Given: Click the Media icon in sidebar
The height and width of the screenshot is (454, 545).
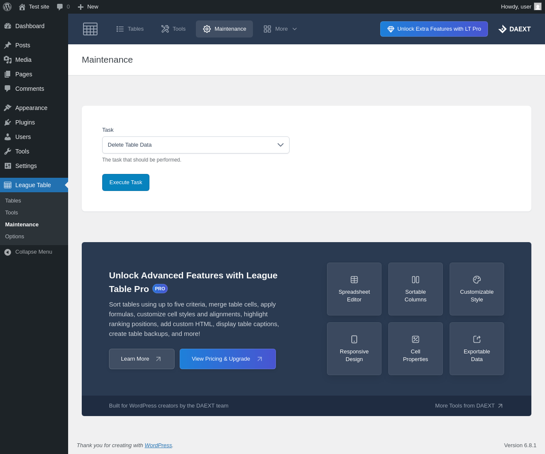Looking at the screenshot, I should tap(8, 60).
